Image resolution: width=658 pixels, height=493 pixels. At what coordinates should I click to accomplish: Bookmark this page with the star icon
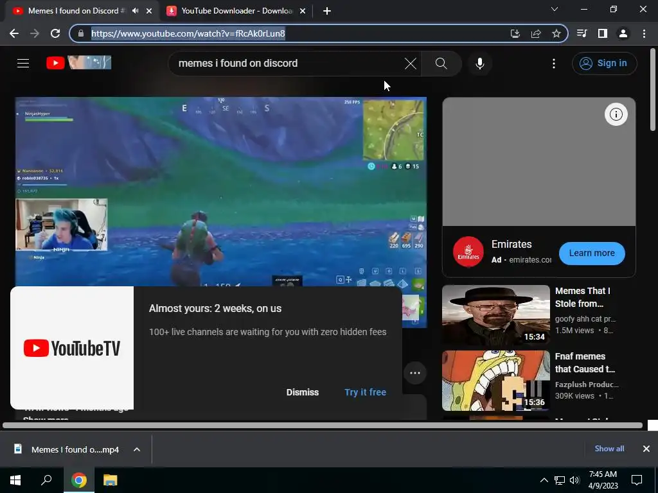point(556,33)
